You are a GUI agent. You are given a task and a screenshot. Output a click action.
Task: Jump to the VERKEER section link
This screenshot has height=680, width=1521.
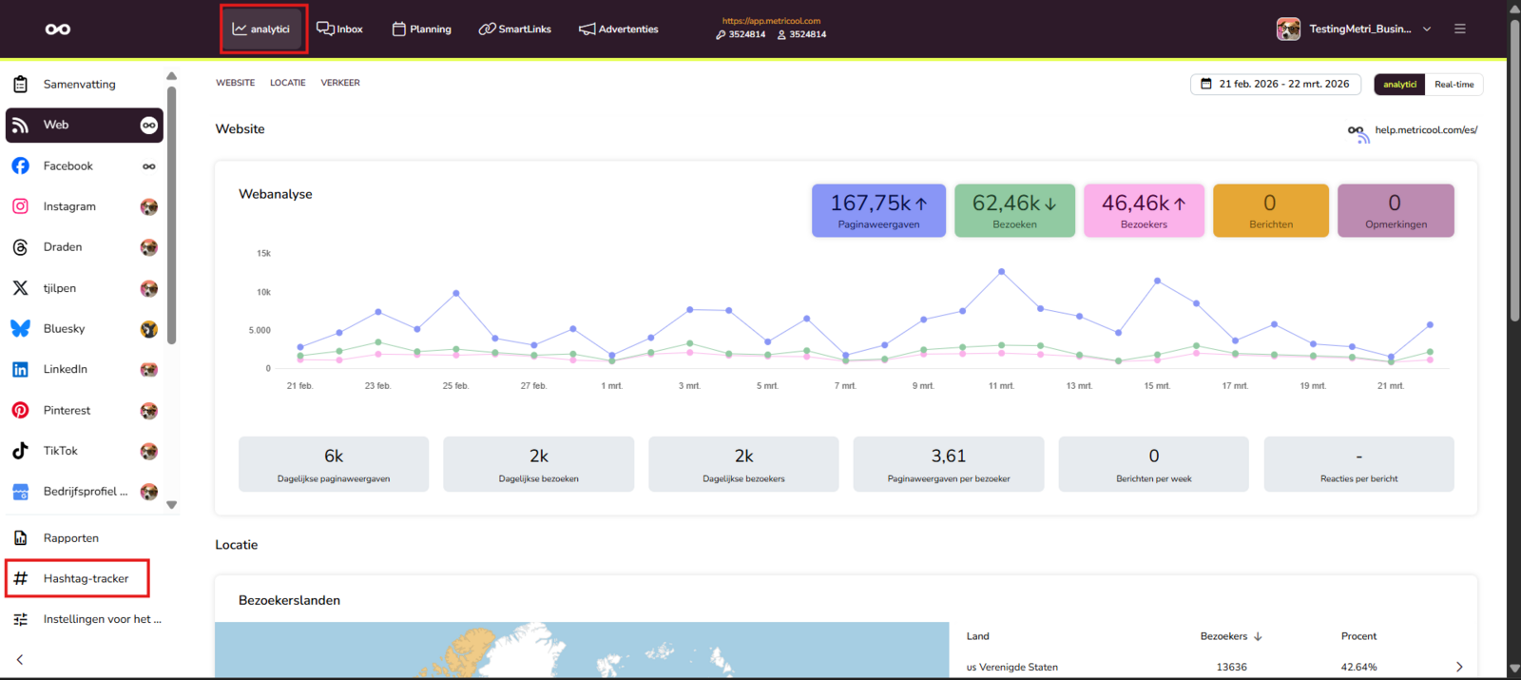coord(340,83)
